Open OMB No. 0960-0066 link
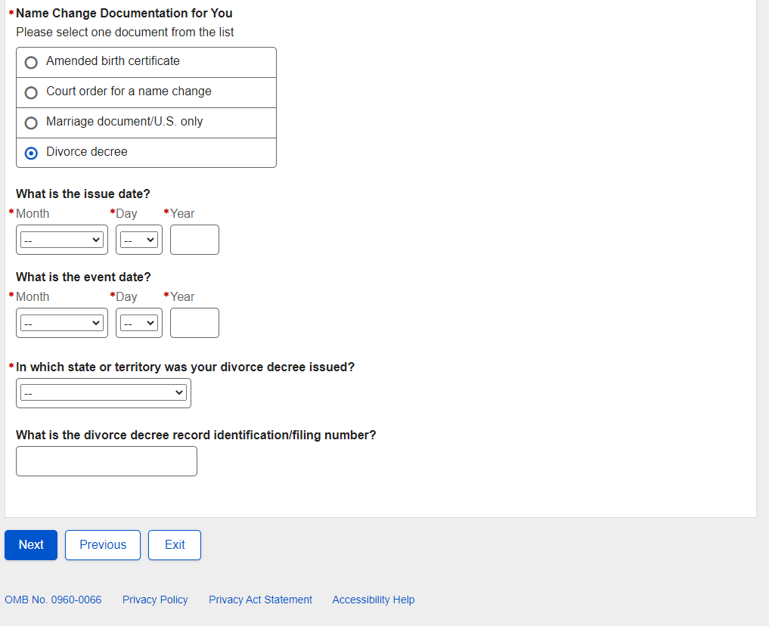The image size is (769, 626). 53,600
